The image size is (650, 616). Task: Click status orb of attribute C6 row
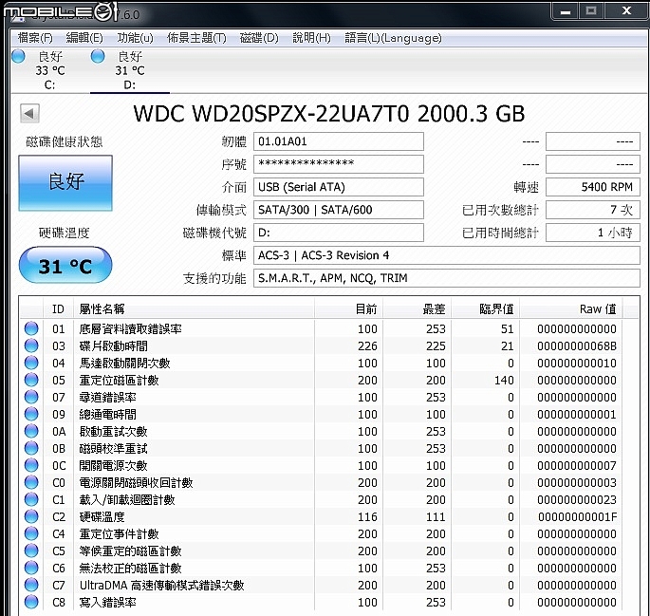point(31,568)
